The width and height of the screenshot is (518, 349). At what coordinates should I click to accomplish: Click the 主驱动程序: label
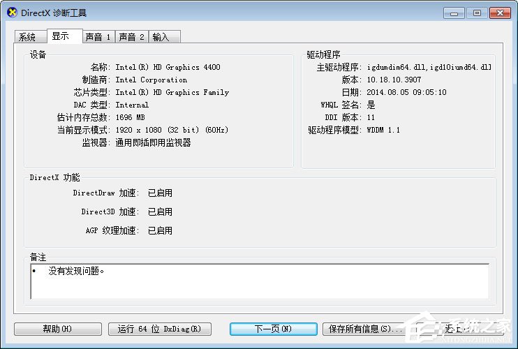pos(339,67)
